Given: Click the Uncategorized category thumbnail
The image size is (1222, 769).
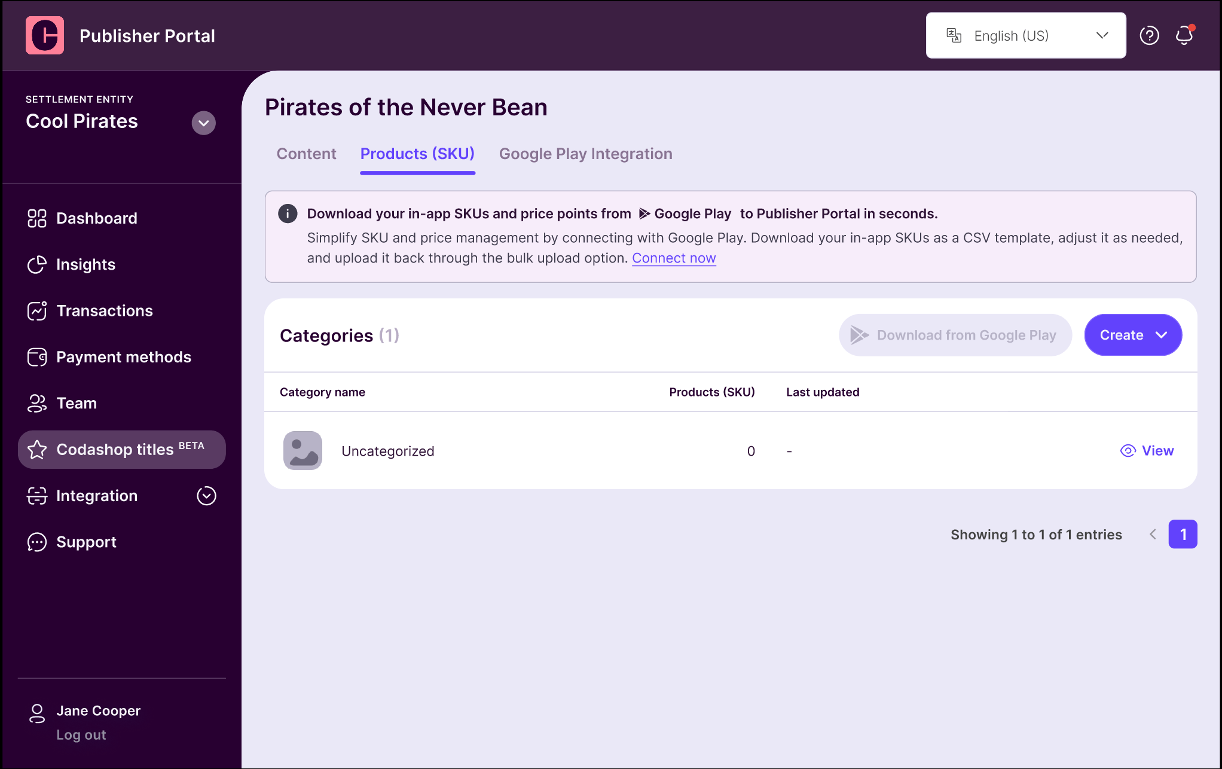Looking at the screenshot, I should (303, 451).
